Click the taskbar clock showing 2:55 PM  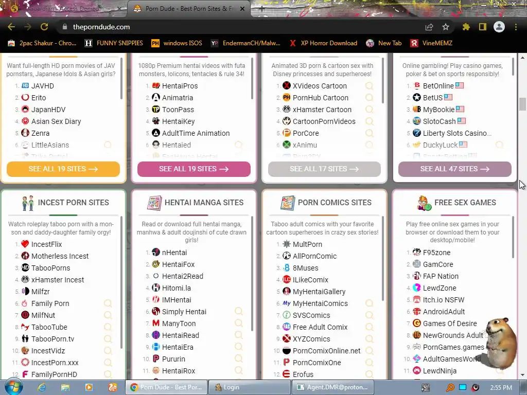tap(501, 388)
